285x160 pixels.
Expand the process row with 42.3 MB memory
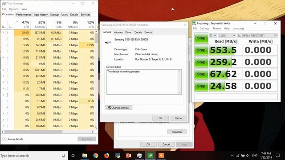(x=3, y=76)
